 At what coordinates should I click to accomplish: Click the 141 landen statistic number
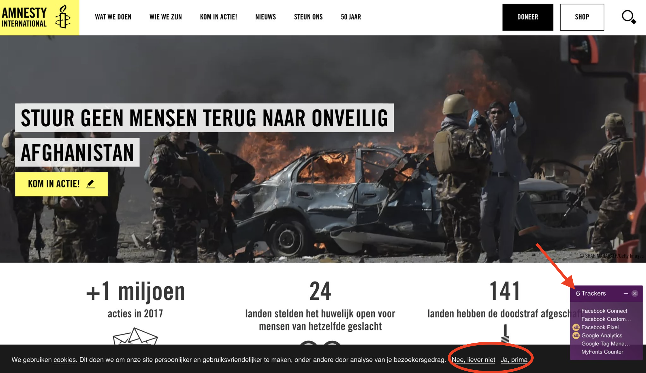pyautogui.click(x=505, y=291)
